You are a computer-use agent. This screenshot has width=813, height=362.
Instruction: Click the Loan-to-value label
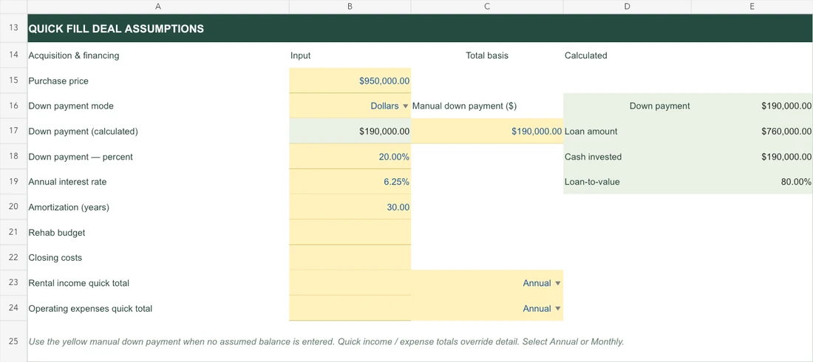click(x=592, y=182)
